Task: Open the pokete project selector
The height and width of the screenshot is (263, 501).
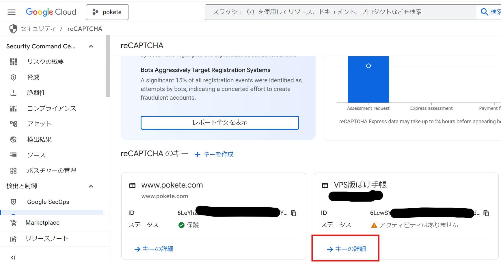Action: [x=107, y=12]
